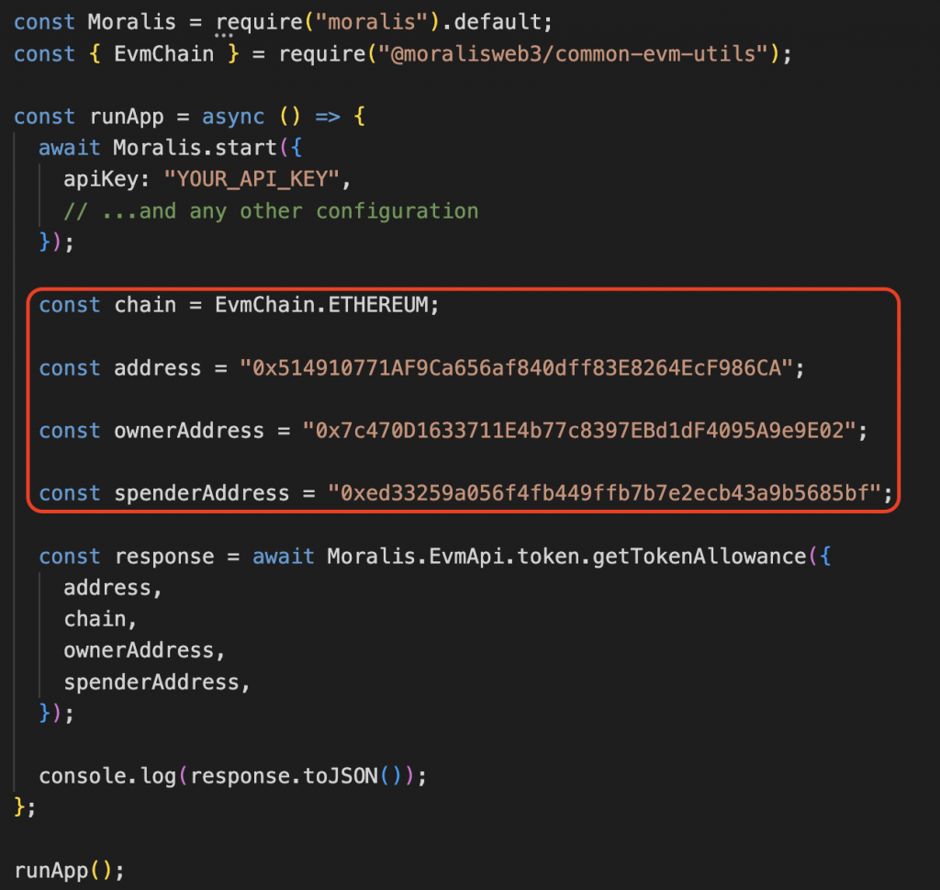Click the spenderAddress variable declaration name
Screen dimensions: 940x890
click(201, 493)
